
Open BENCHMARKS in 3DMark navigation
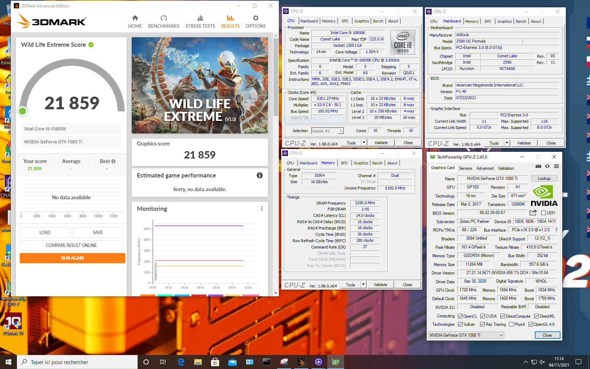[x=164, y=22]
